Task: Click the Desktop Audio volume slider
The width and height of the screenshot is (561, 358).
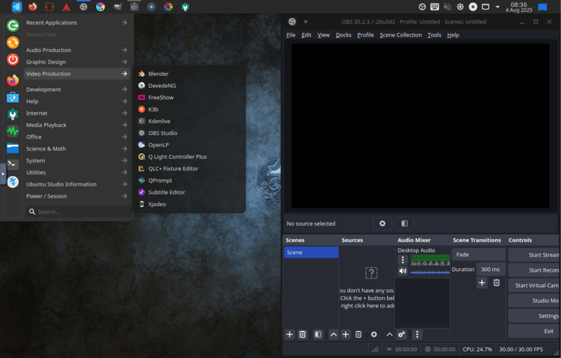Action: (429, 272)
